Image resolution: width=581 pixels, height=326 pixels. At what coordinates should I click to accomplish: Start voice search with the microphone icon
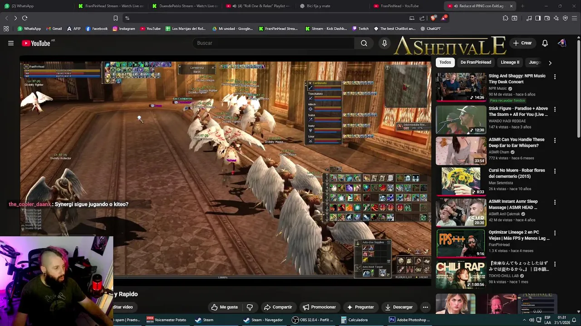[x=384, y=43]
